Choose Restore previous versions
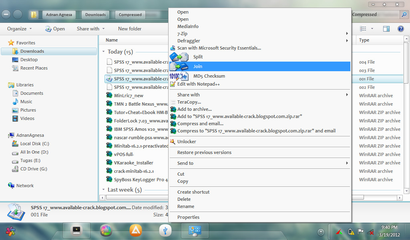The height and width of the screenshot is (240, 410). tap(204, 152)
